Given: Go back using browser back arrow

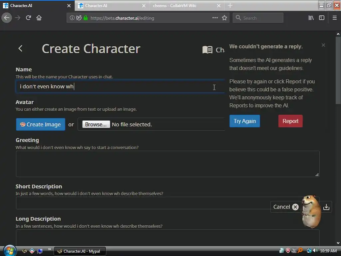Looking at the screenshot, I should point(7,18).
